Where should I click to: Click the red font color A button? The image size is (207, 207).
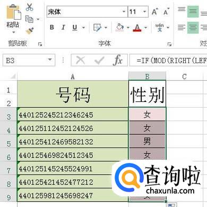137,28
